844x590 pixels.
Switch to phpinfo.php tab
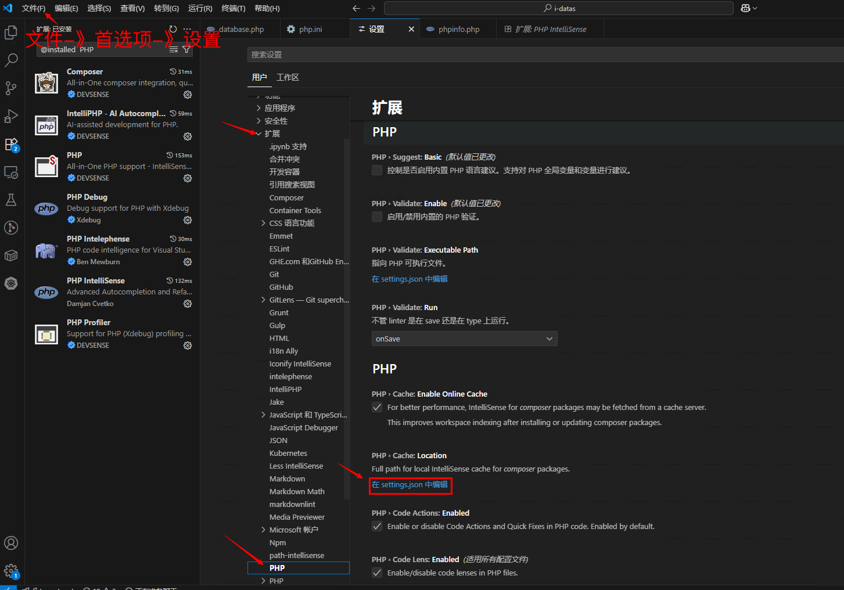click(x=458, y=29)
